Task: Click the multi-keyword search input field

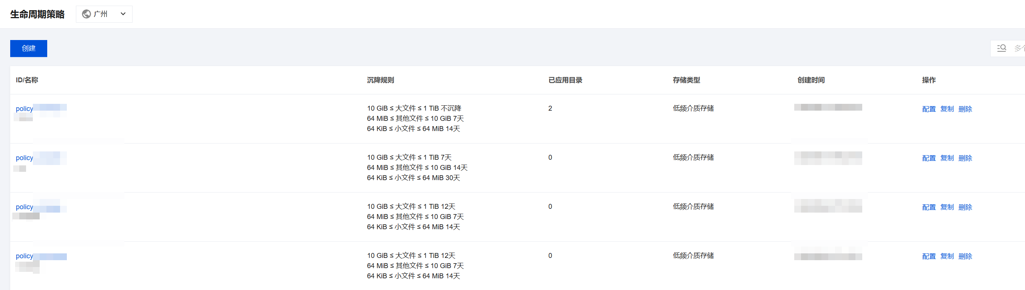Action: click(x=1019, y=48)
